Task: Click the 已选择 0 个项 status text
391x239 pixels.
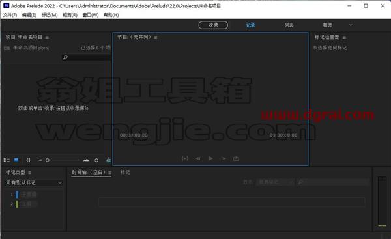Action: point(96,48)
